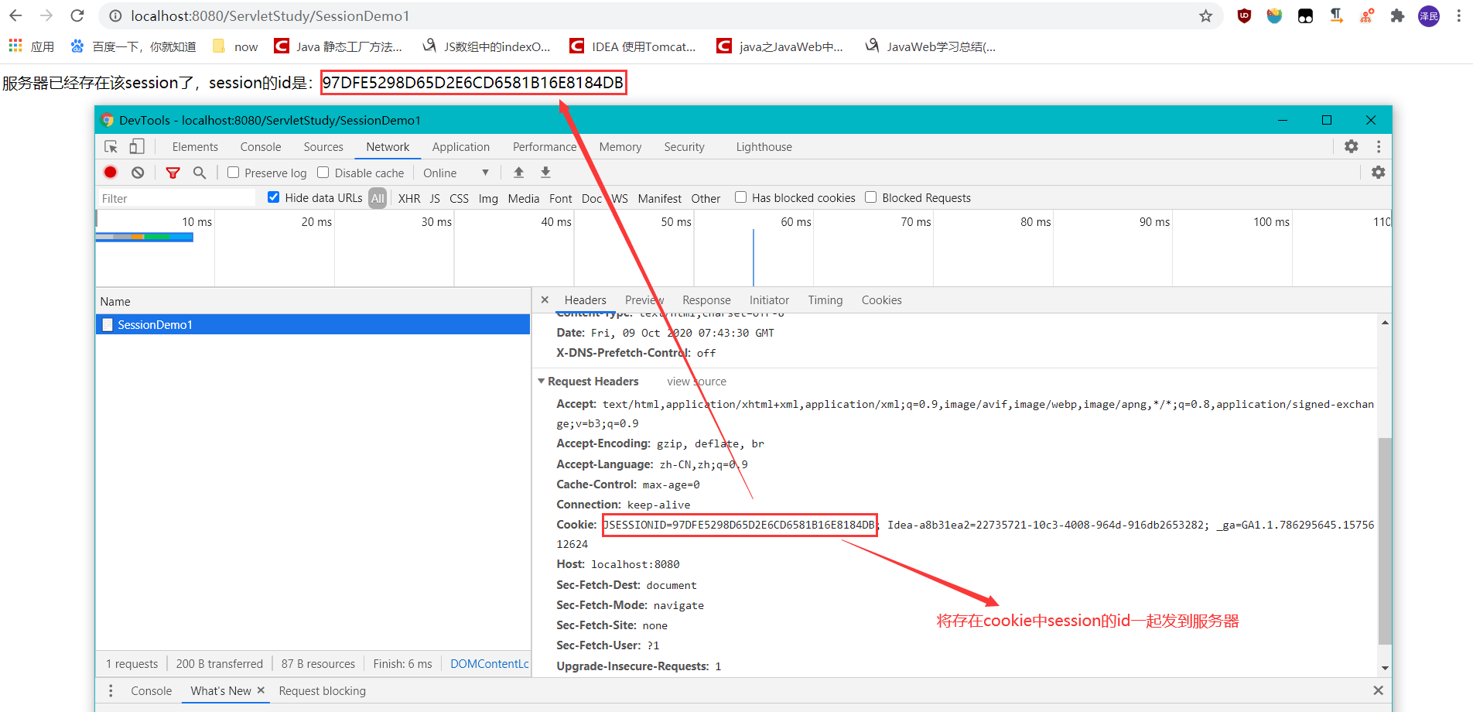Open the extensions puzzle piece menu
The height and width of the screenshot is (712, 1473).
click(1397, 15)
